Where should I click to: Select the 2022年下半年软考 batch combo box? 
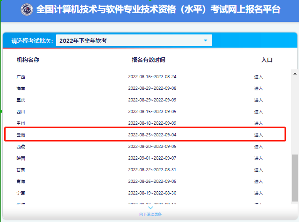click(x=134, y=41)
